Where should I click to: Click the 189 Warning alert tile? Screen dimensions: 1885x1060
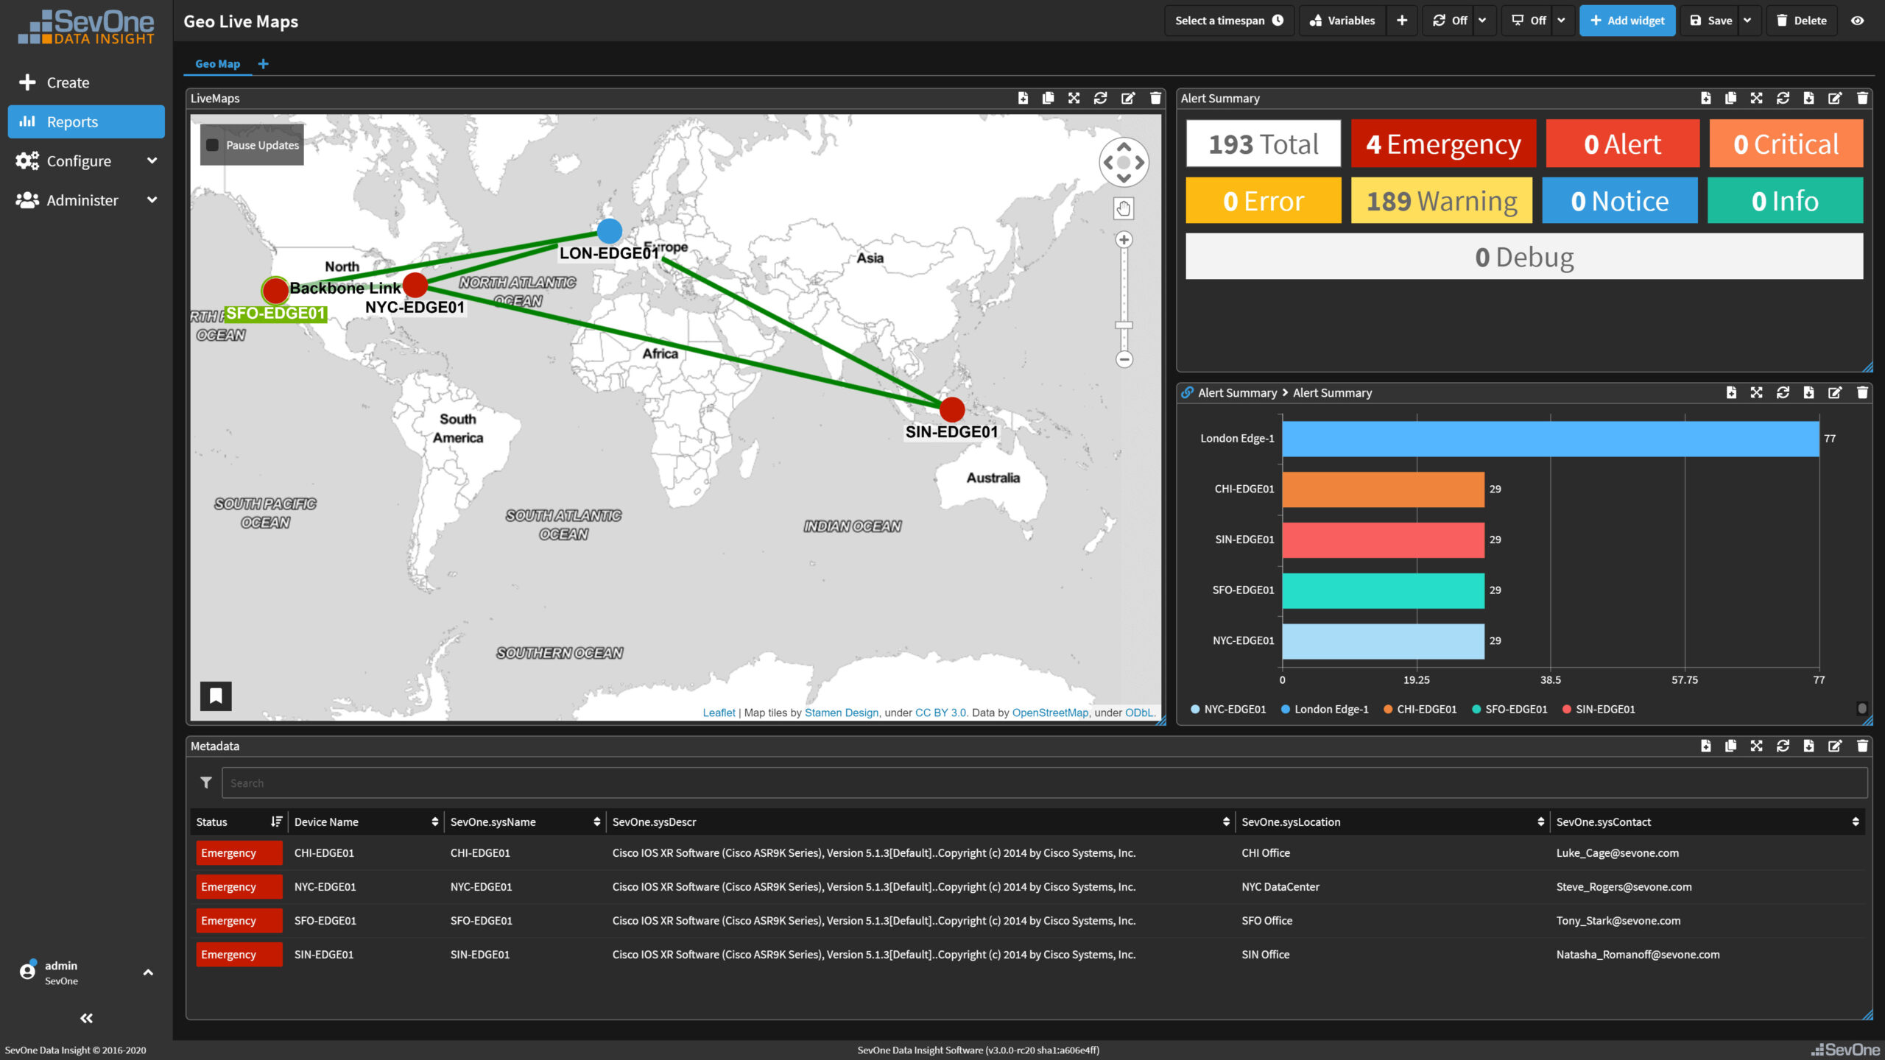1441,200
